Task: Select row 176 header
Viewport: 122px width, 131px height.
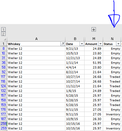Action: pos(3,109)
